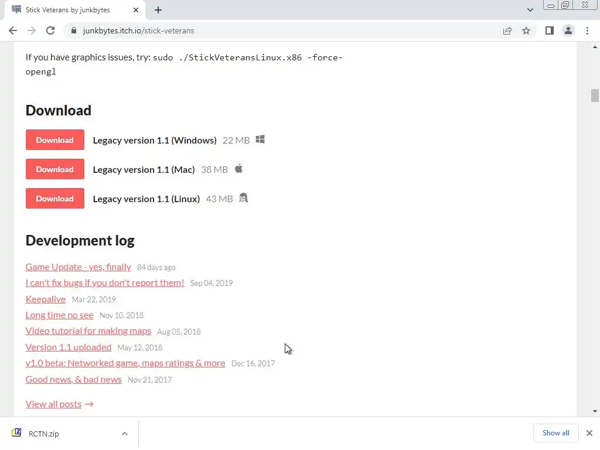Open the Chrome profile menu

(568, 30)
